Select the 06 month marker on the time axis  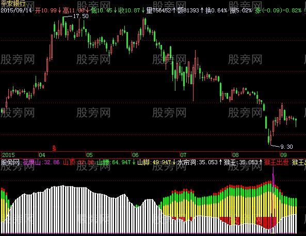tap(135, 155)
